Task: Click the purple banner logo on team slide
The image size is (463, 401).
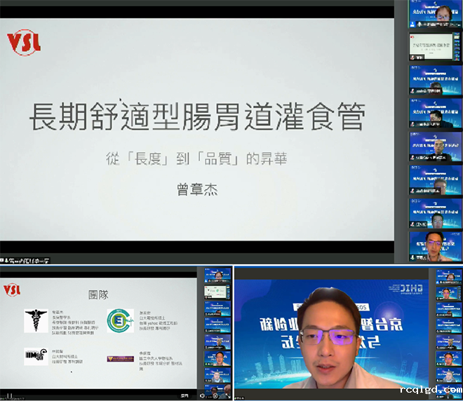Action: tap(120, 358)
